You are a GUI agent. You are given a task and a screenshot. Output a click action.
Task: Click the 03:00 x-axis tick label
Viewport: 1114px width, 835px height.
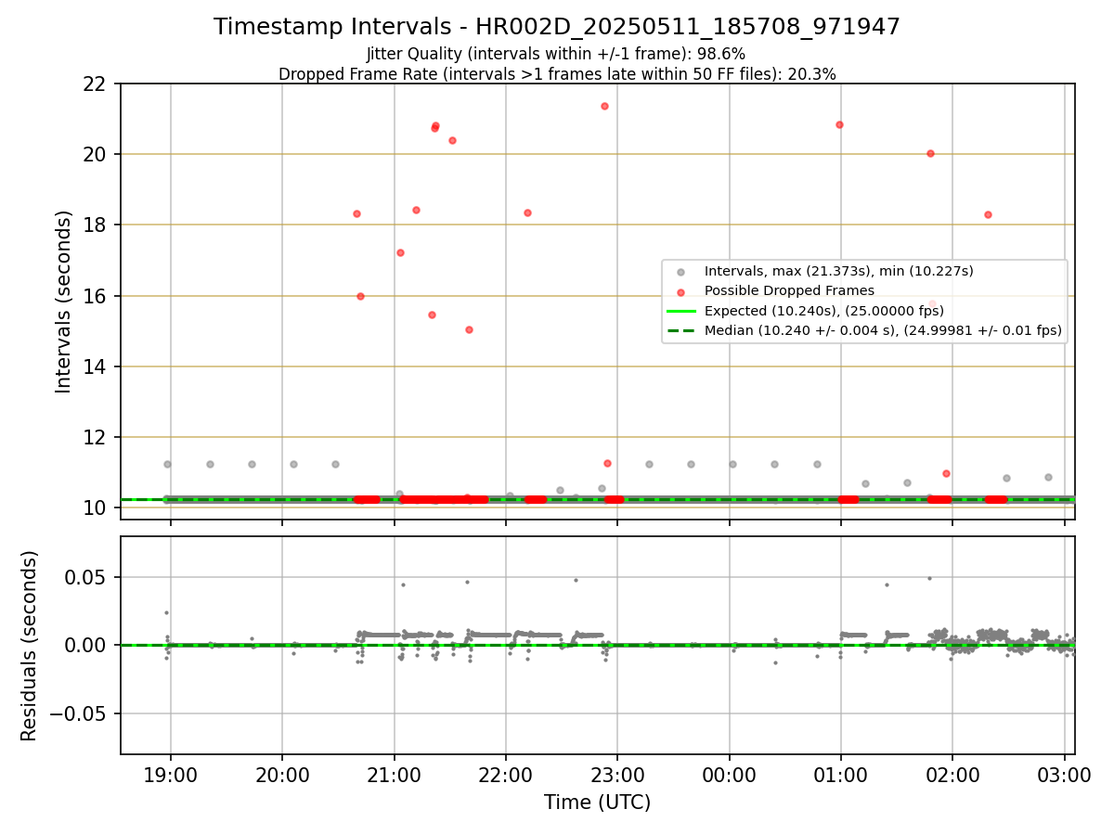(1065, 774)
